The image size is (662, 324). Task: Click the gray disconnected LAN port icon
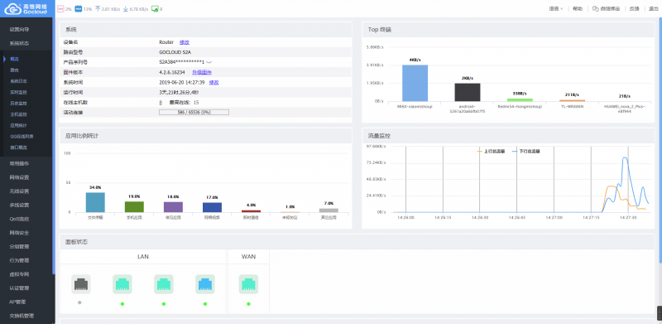pyautogui.click(x=80, y=284)
